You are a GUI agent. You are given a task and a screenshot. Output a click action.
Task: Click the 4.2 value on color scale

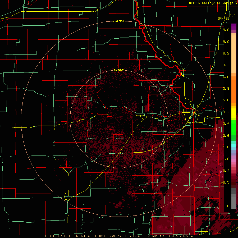(226, 112)
